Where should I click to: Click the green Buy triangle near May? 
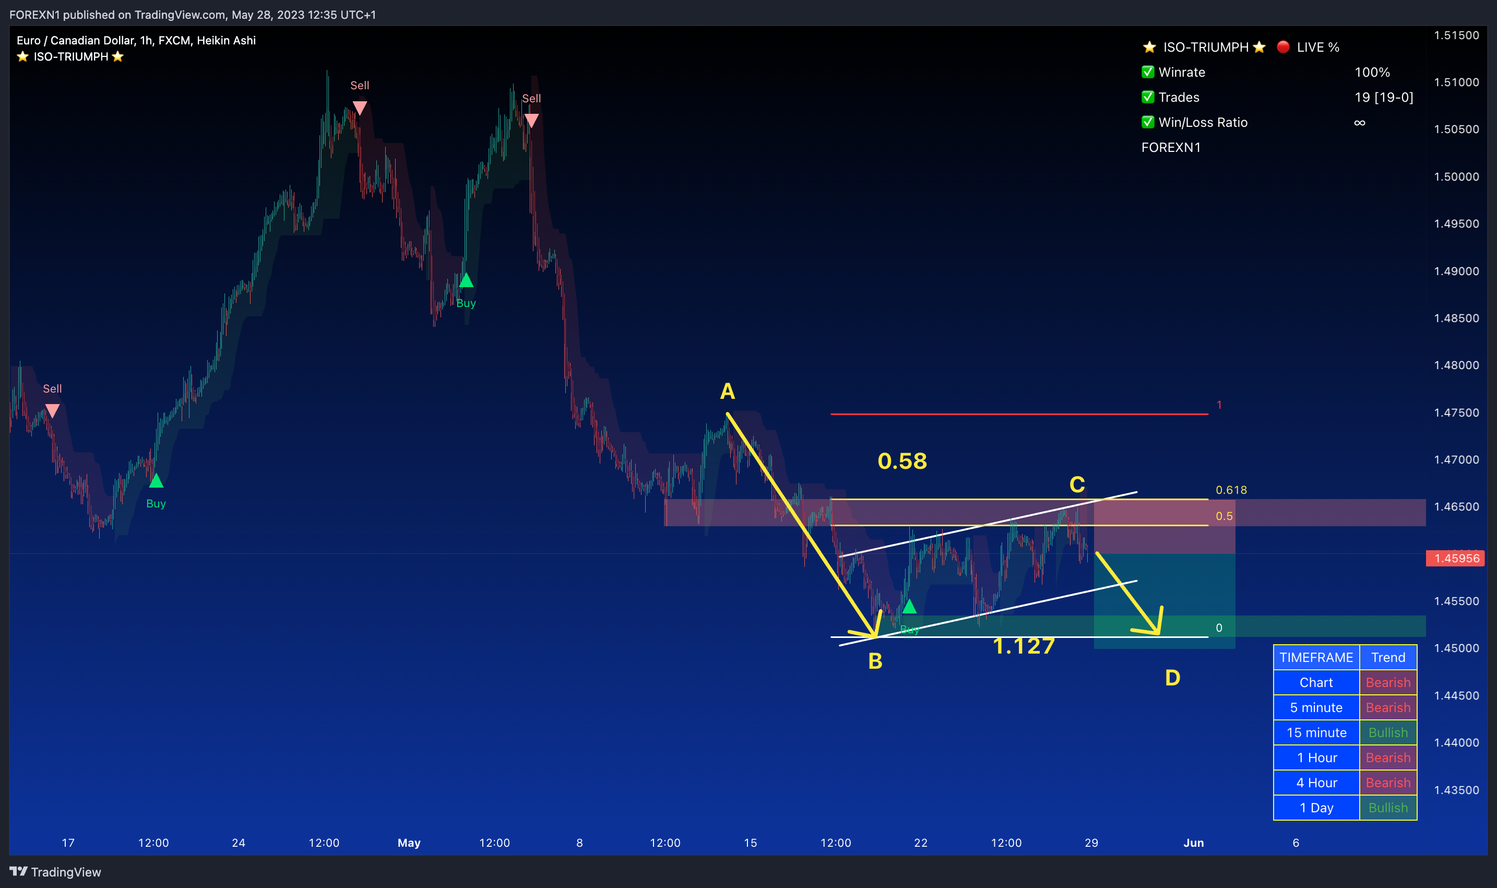[466, 279]
